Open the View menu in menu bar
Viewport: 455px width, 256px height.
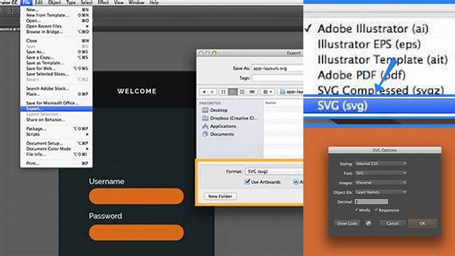119,3
